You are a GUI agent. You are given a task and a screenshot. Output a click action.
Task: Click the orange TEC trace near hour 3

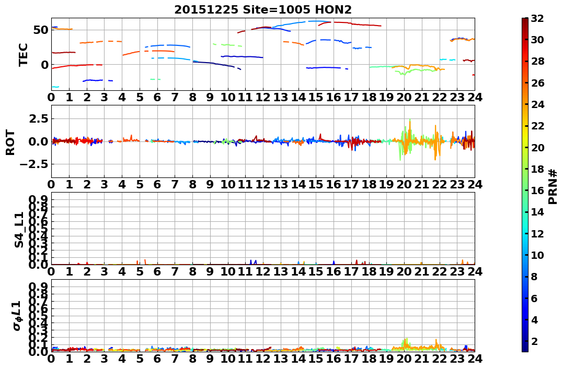pos(101,42)
